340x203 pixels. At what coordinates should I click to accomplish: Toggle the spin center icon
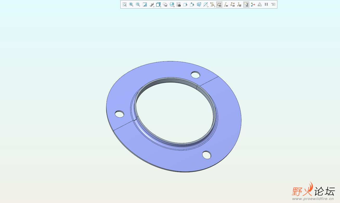pyautogui.click(x=253, y=4)
